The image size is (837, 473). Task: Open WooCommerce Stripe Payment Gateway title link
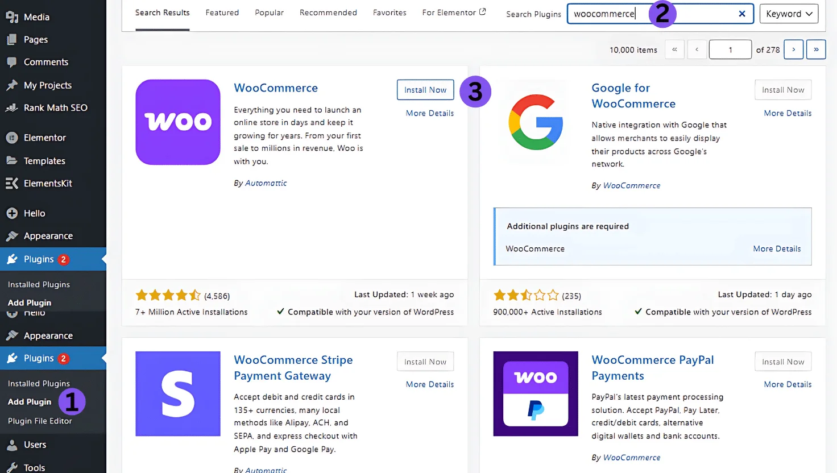pos(293,368)
